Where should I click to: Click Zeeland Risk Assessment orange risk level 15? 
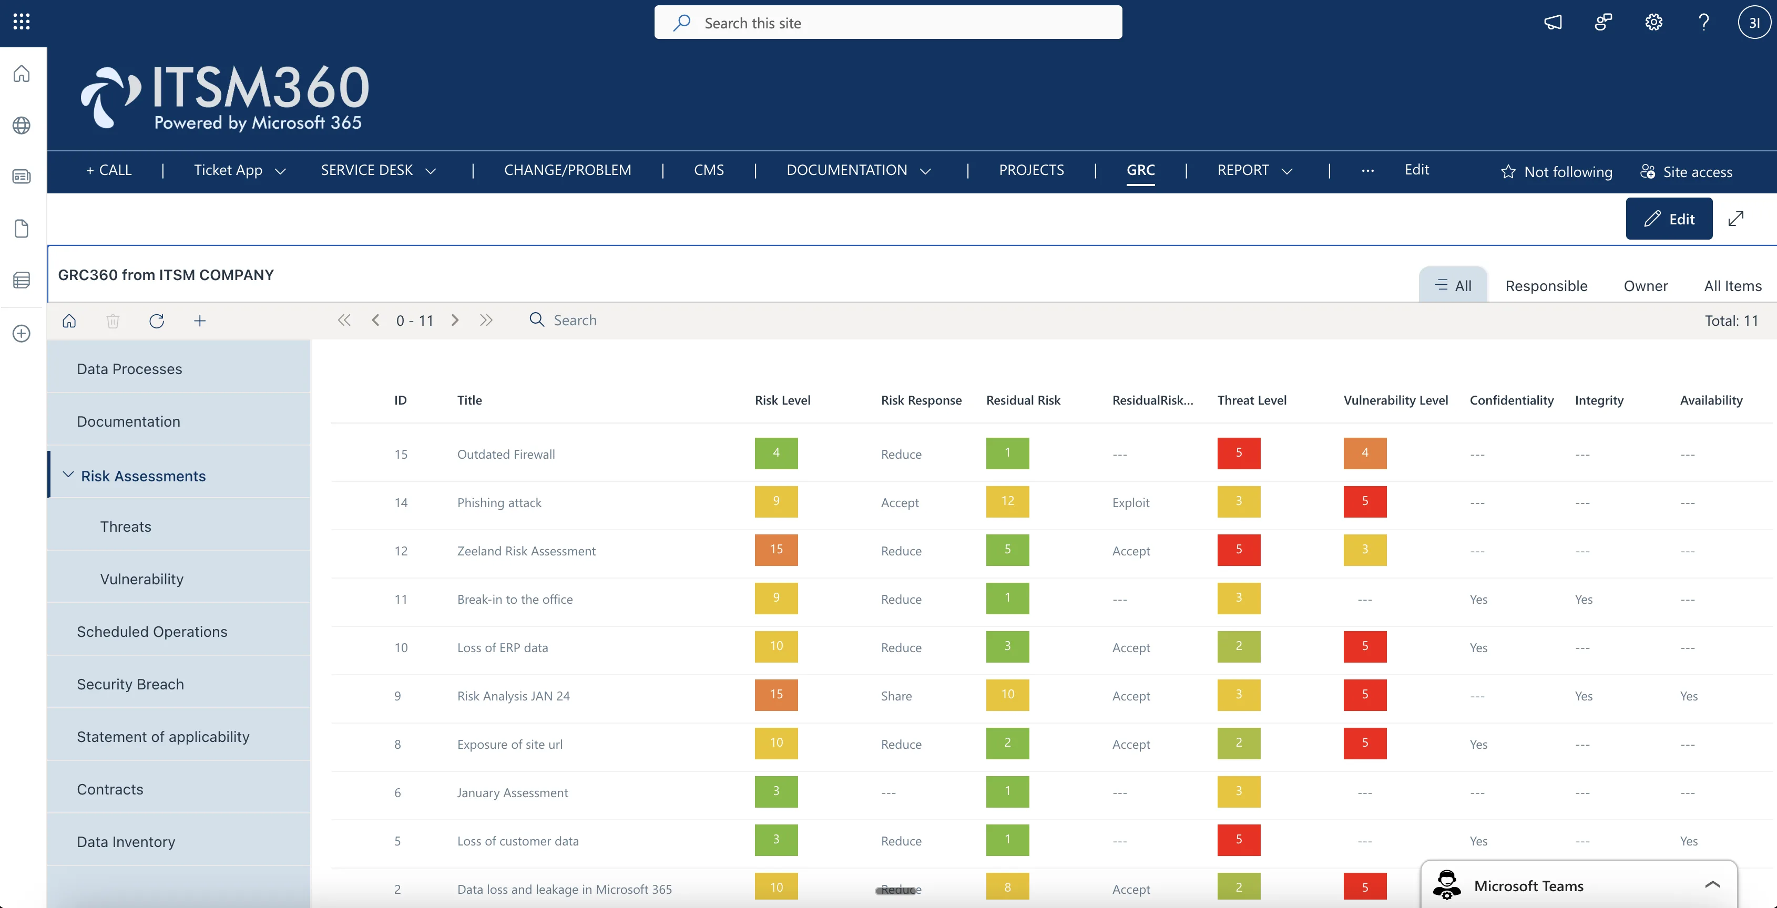pos(775,550)
